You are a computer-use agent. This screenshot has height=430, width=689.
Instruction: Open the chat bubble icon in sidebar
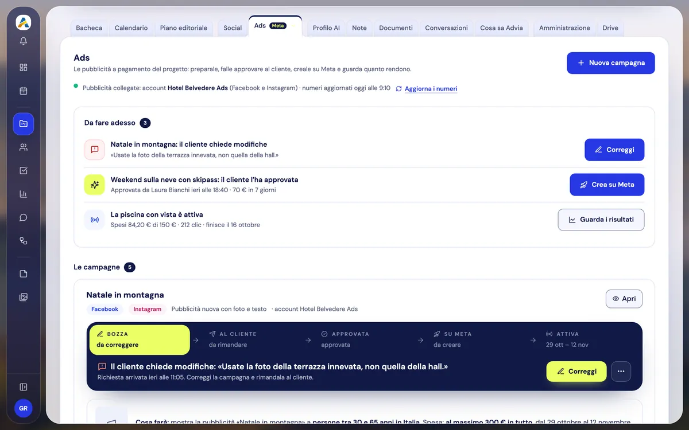[x=24, y=217]
